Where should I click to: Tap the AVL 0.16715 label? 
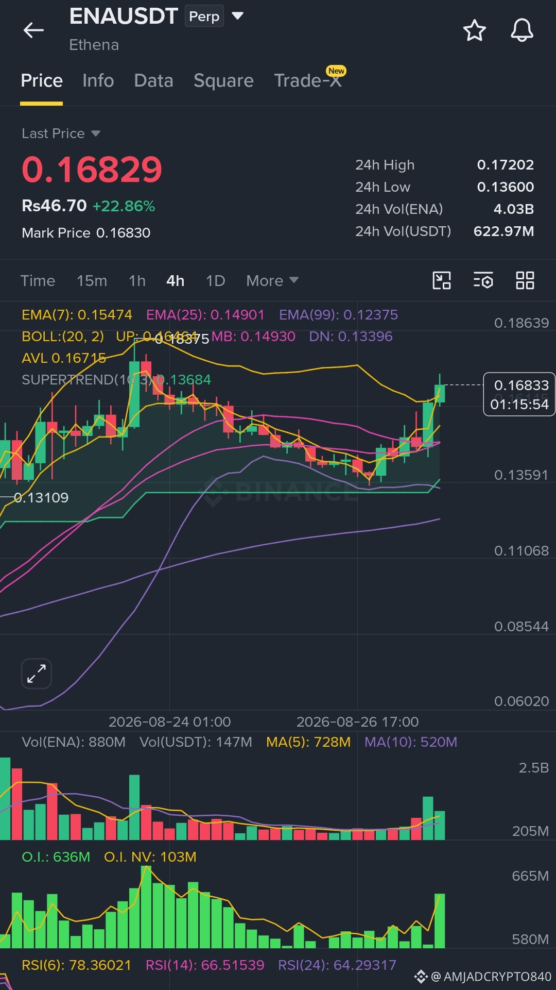click(x=64, y=358)
